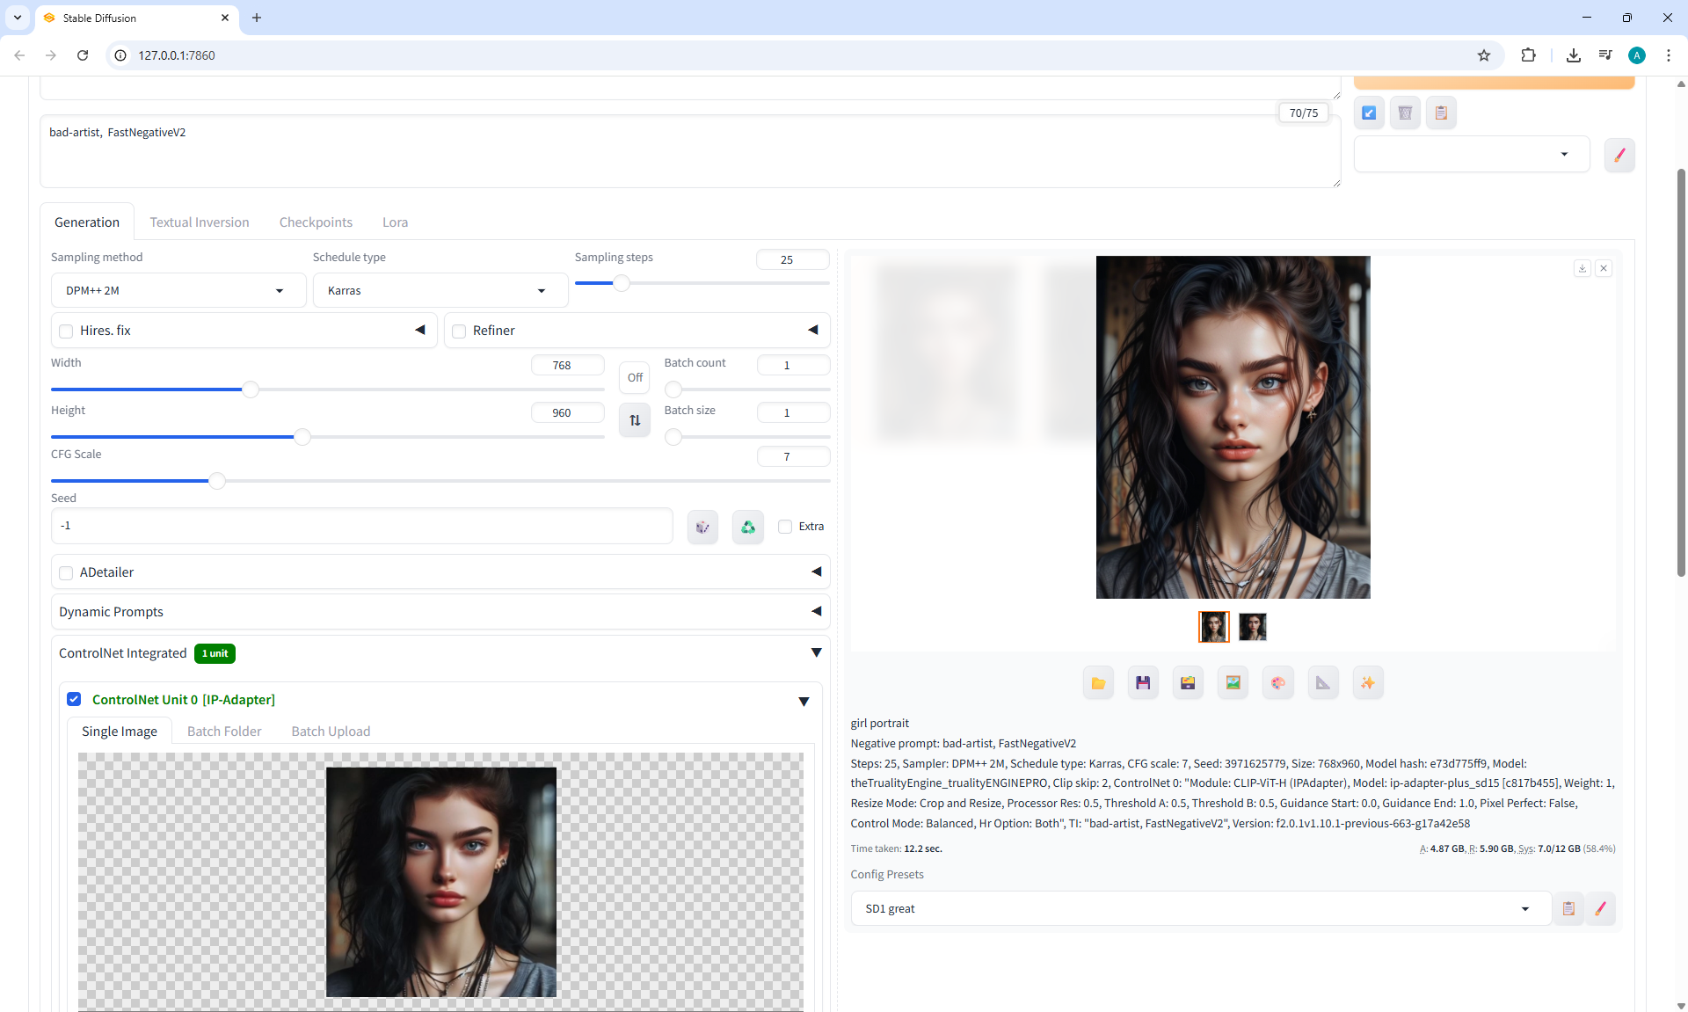Click the Off aspect ratio button

tap(635, 377)
